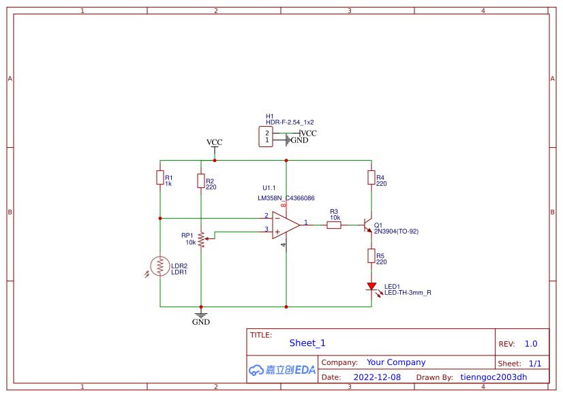Viewport: 563px width, 397px height.
Task: Click the R5 resistor symbol above the LED
Action: [x=371, y=256]
